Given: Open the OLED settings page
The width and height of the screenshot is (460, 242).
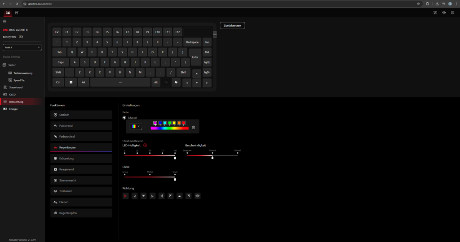Looking at the screenshot, I should click(12, 95).
